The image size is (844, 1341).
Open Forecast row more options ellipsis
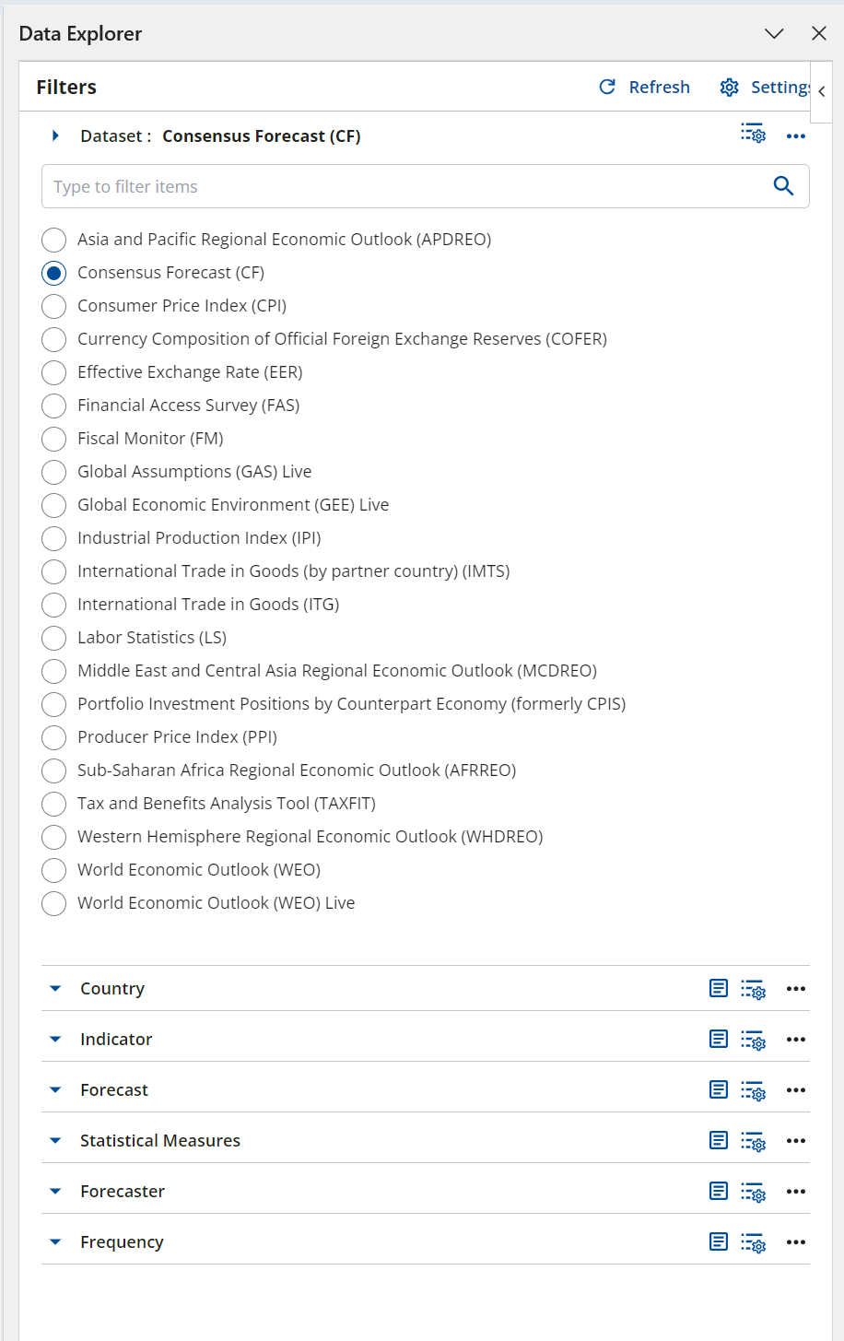pyautogui.click(x=796, y=1090)
